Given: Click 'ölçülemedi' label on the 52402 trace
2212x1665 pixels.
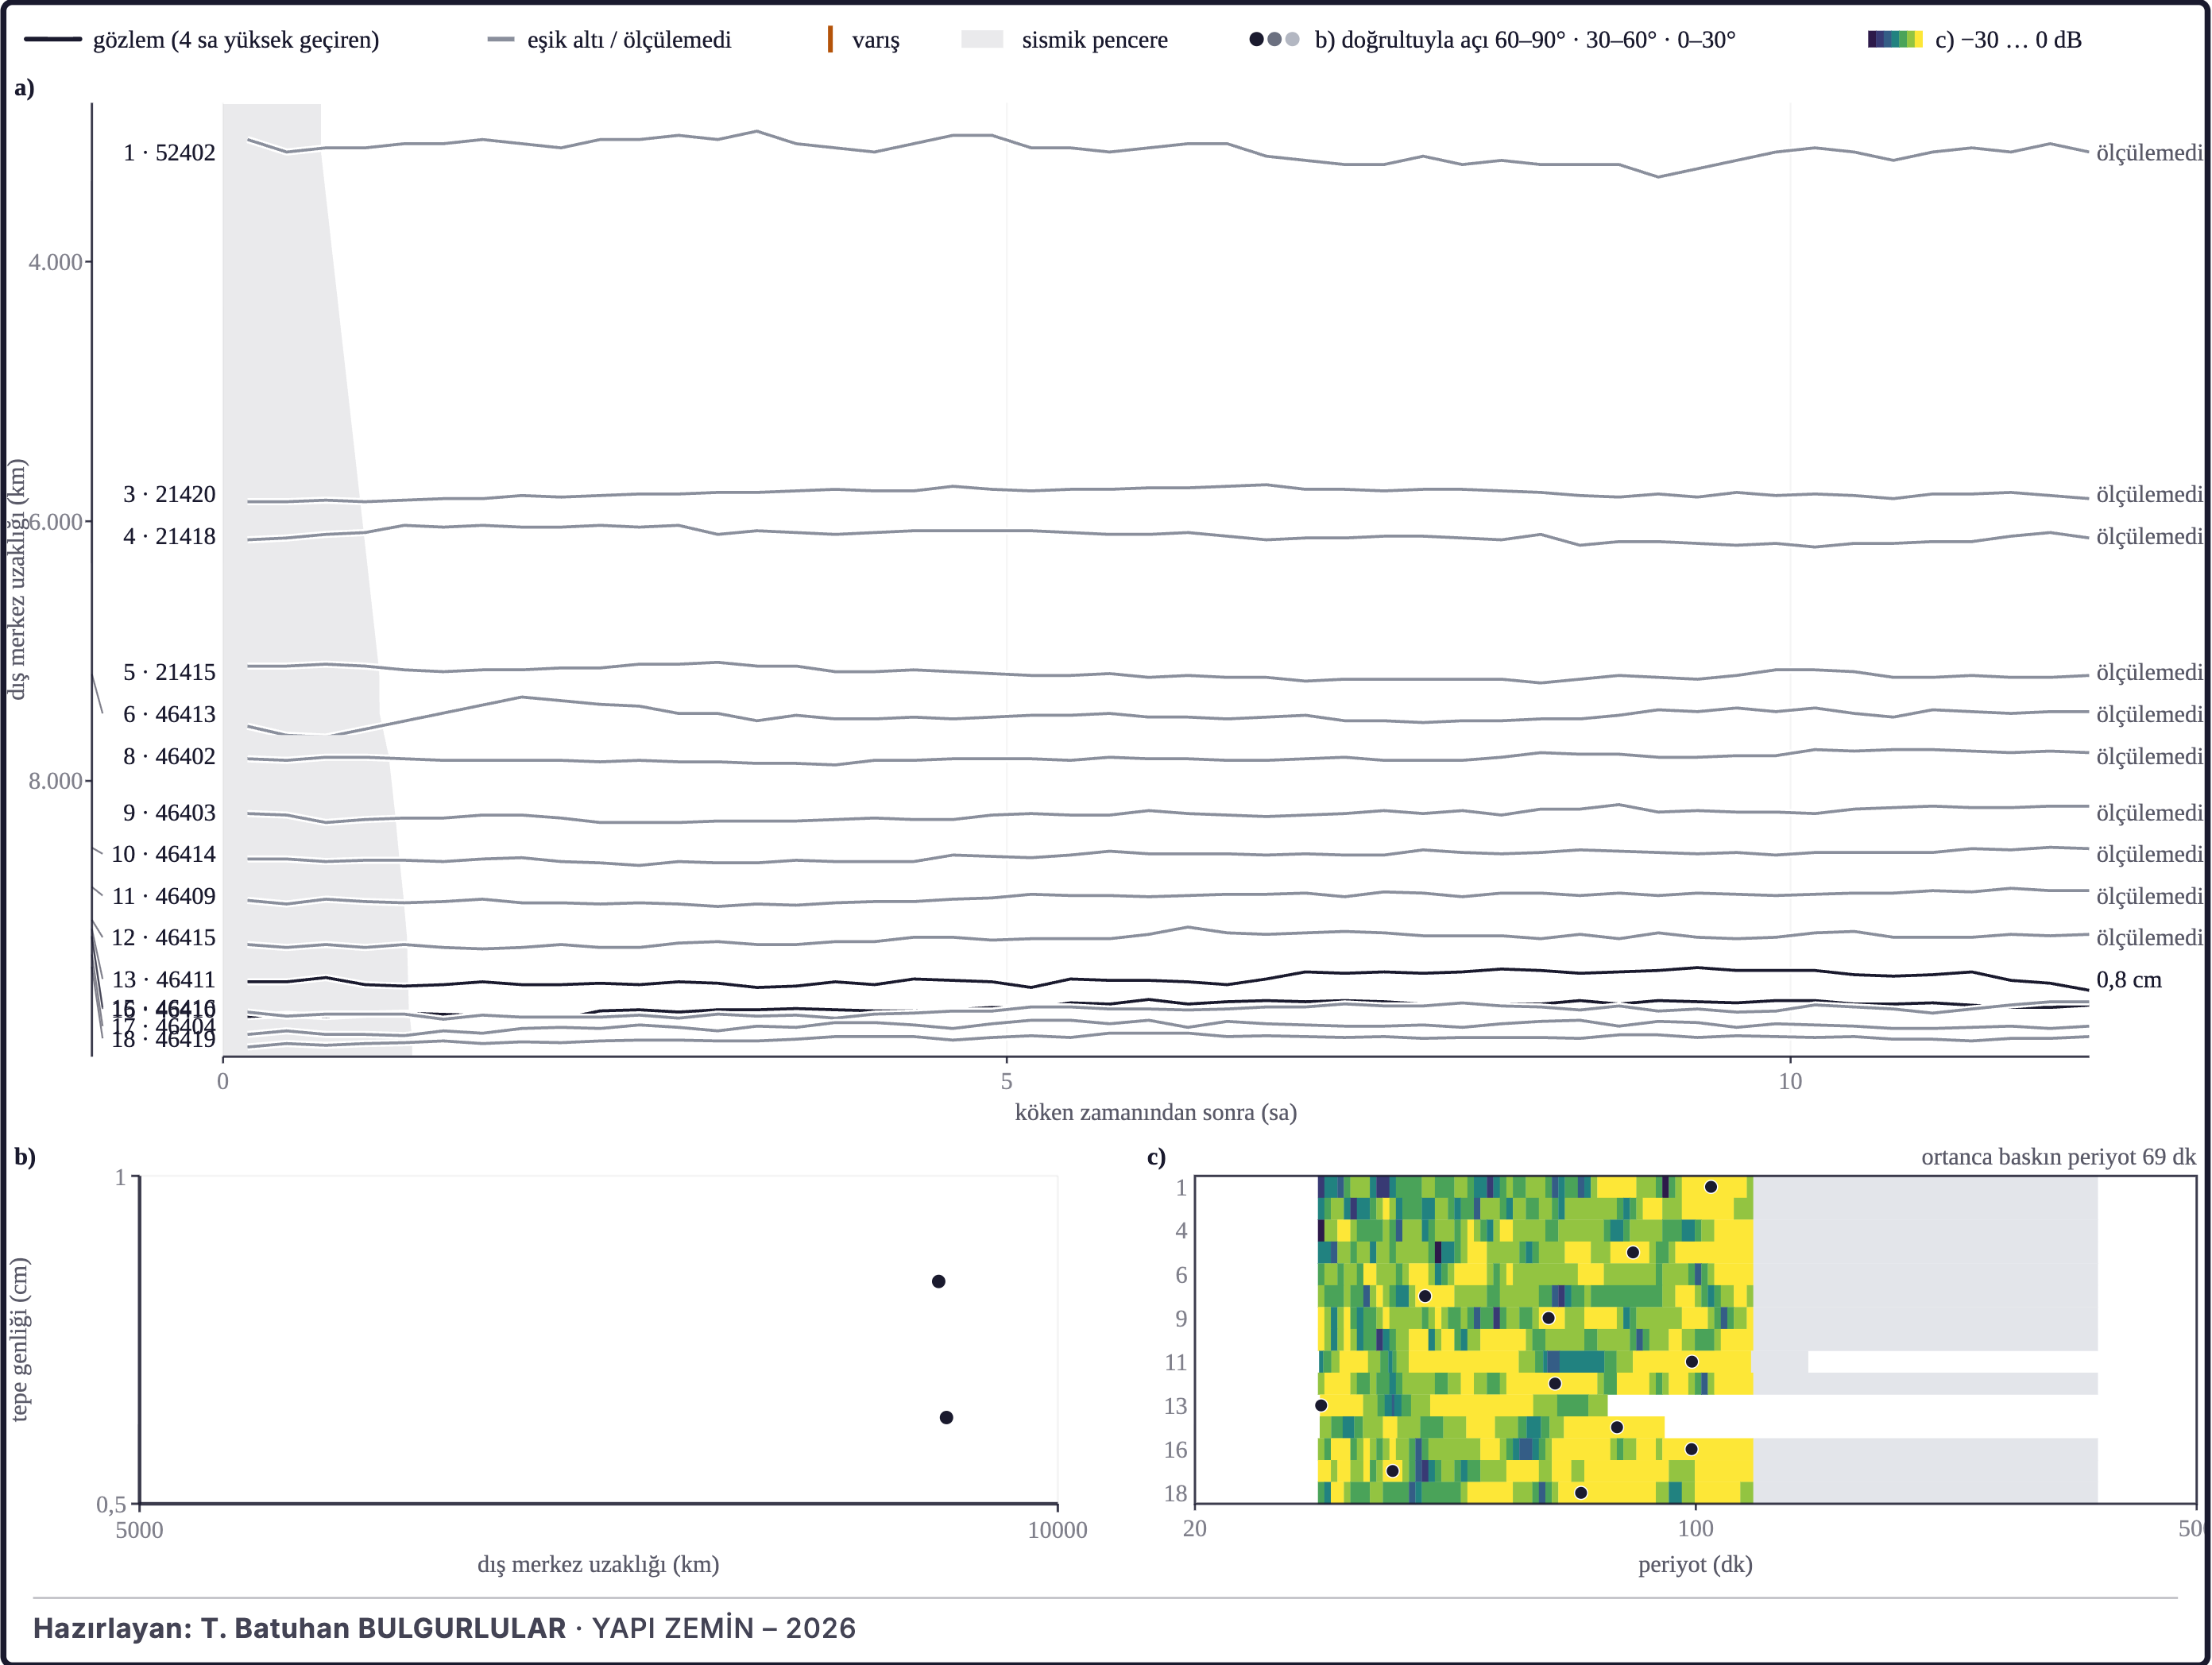Looking at the screenshot, I should (2150, 153).
